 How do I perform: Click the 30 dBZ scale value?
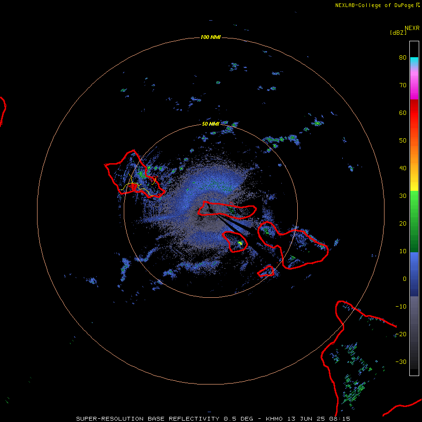click(403, 196)
